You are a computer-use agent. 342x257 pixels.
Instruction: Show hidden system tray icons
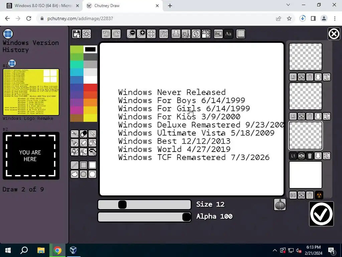tap(275, 250)
